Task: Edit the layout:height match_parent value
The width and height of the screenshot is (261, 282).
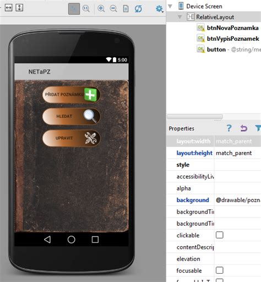Action: pyautogui.click(x=233, y=153)
